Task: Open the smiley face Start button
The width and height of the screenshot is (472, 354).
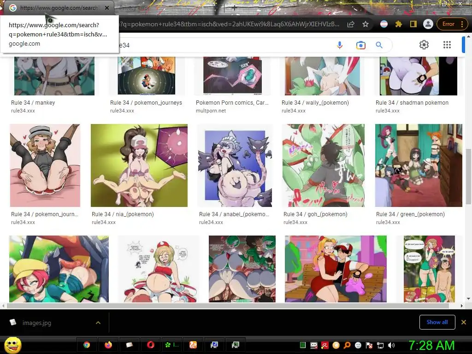Action: pyautogui.click(x=12, y=345)
